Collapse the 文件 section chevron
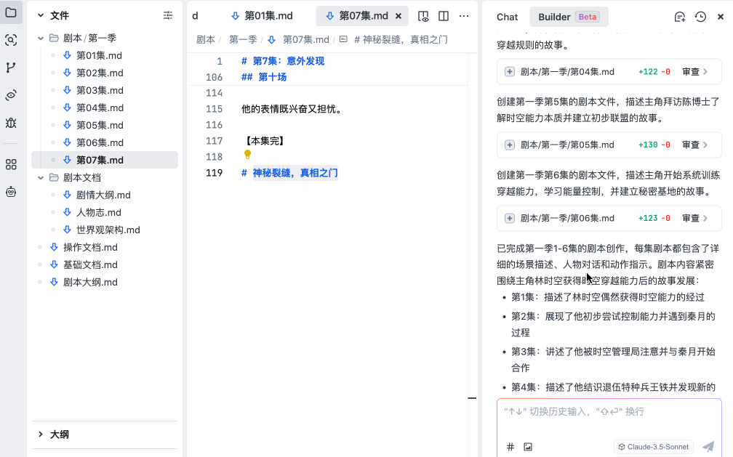 [41, 15]
